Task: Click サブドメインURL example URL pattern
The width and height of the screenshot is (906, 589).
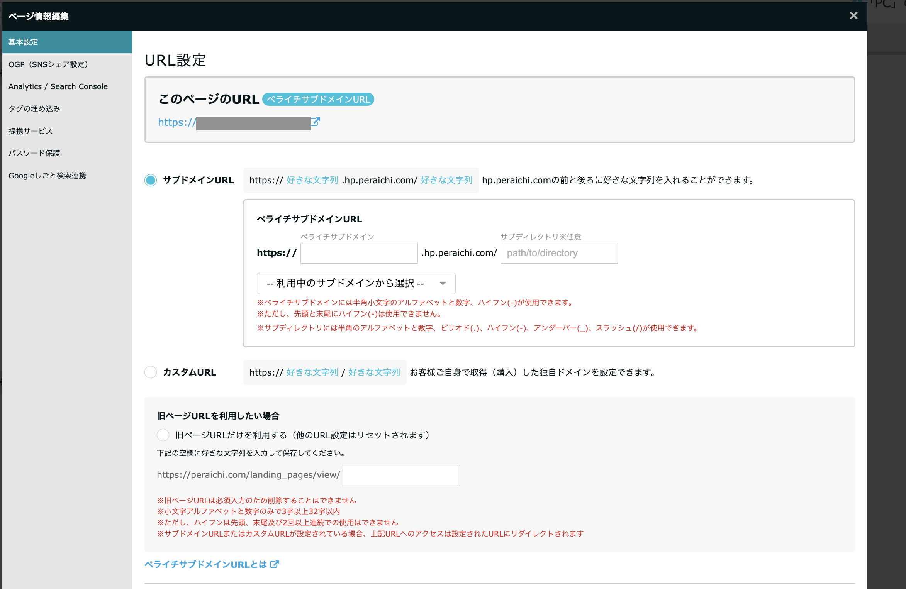Action: point(361,180)
